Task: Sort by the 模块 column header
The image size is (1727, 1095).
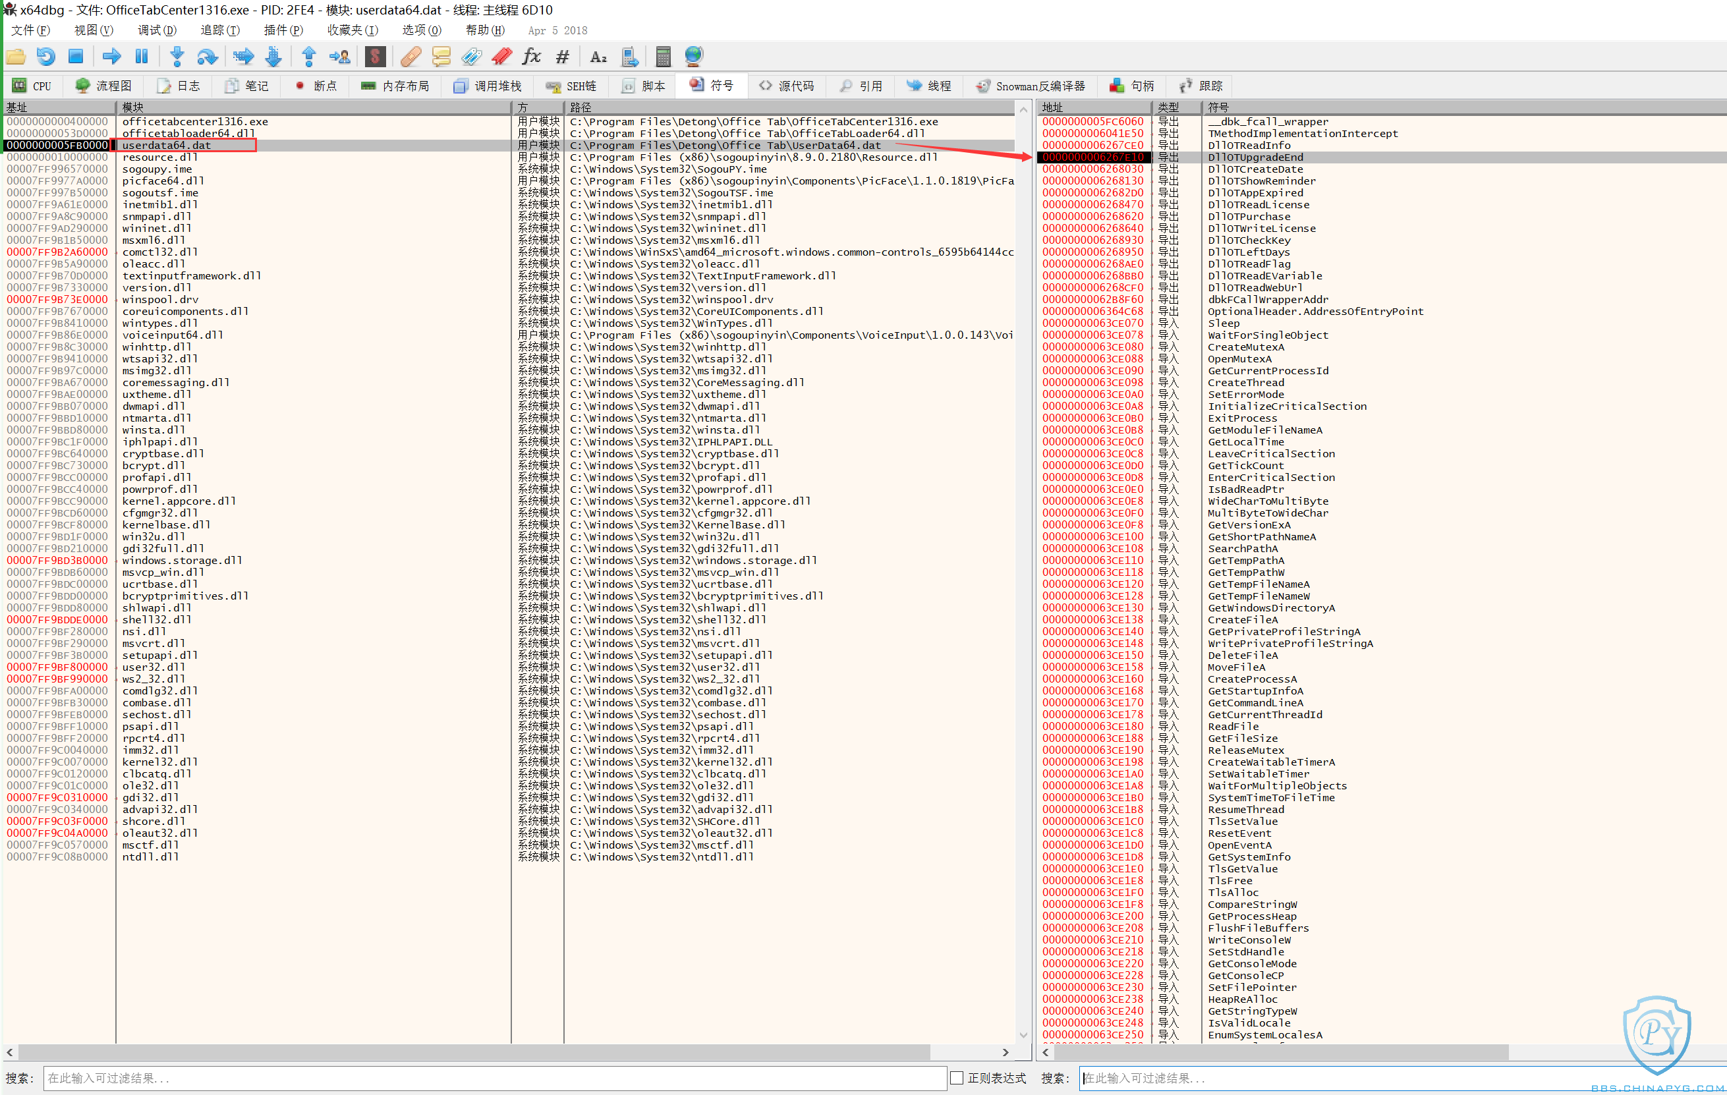Action: 314,107
